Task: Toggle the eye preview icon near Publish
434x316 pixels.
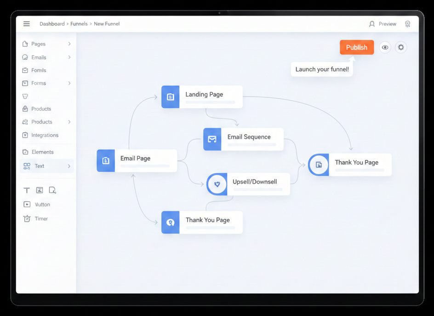Action: pos(385,47)
